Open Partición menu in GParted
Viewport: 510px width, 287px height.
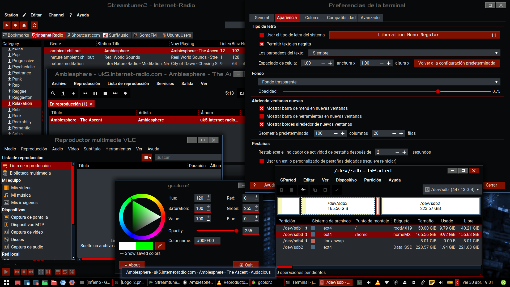coord(373,180)
